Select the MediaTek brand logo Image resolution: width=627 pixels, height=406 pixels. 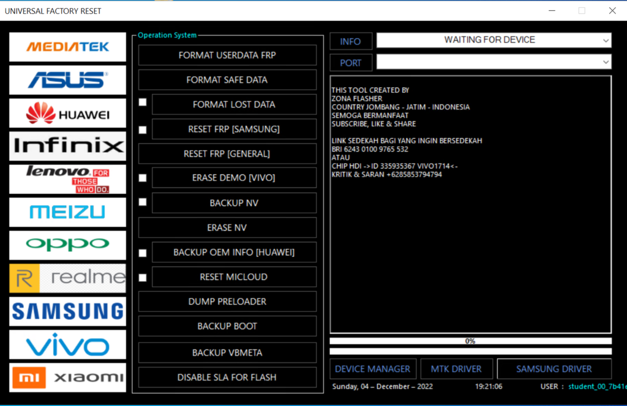point(67,47)
